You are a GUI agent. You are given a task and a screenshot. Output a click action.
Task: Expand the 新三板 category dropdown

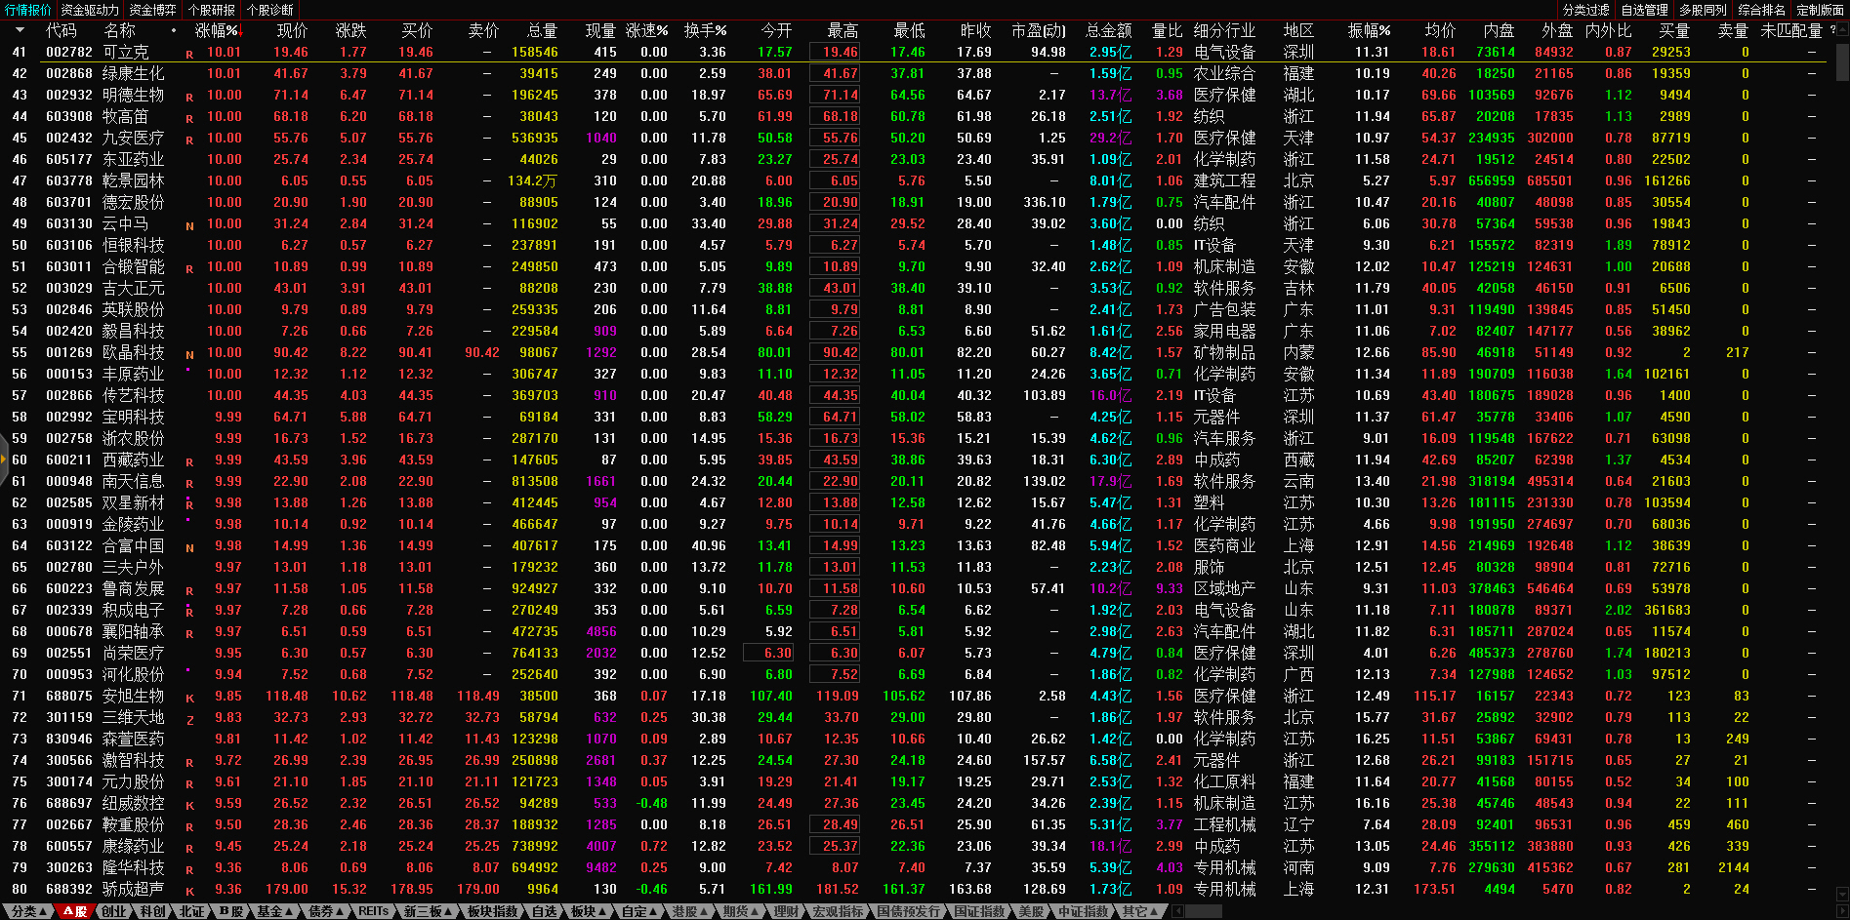(x=428, y=911)
